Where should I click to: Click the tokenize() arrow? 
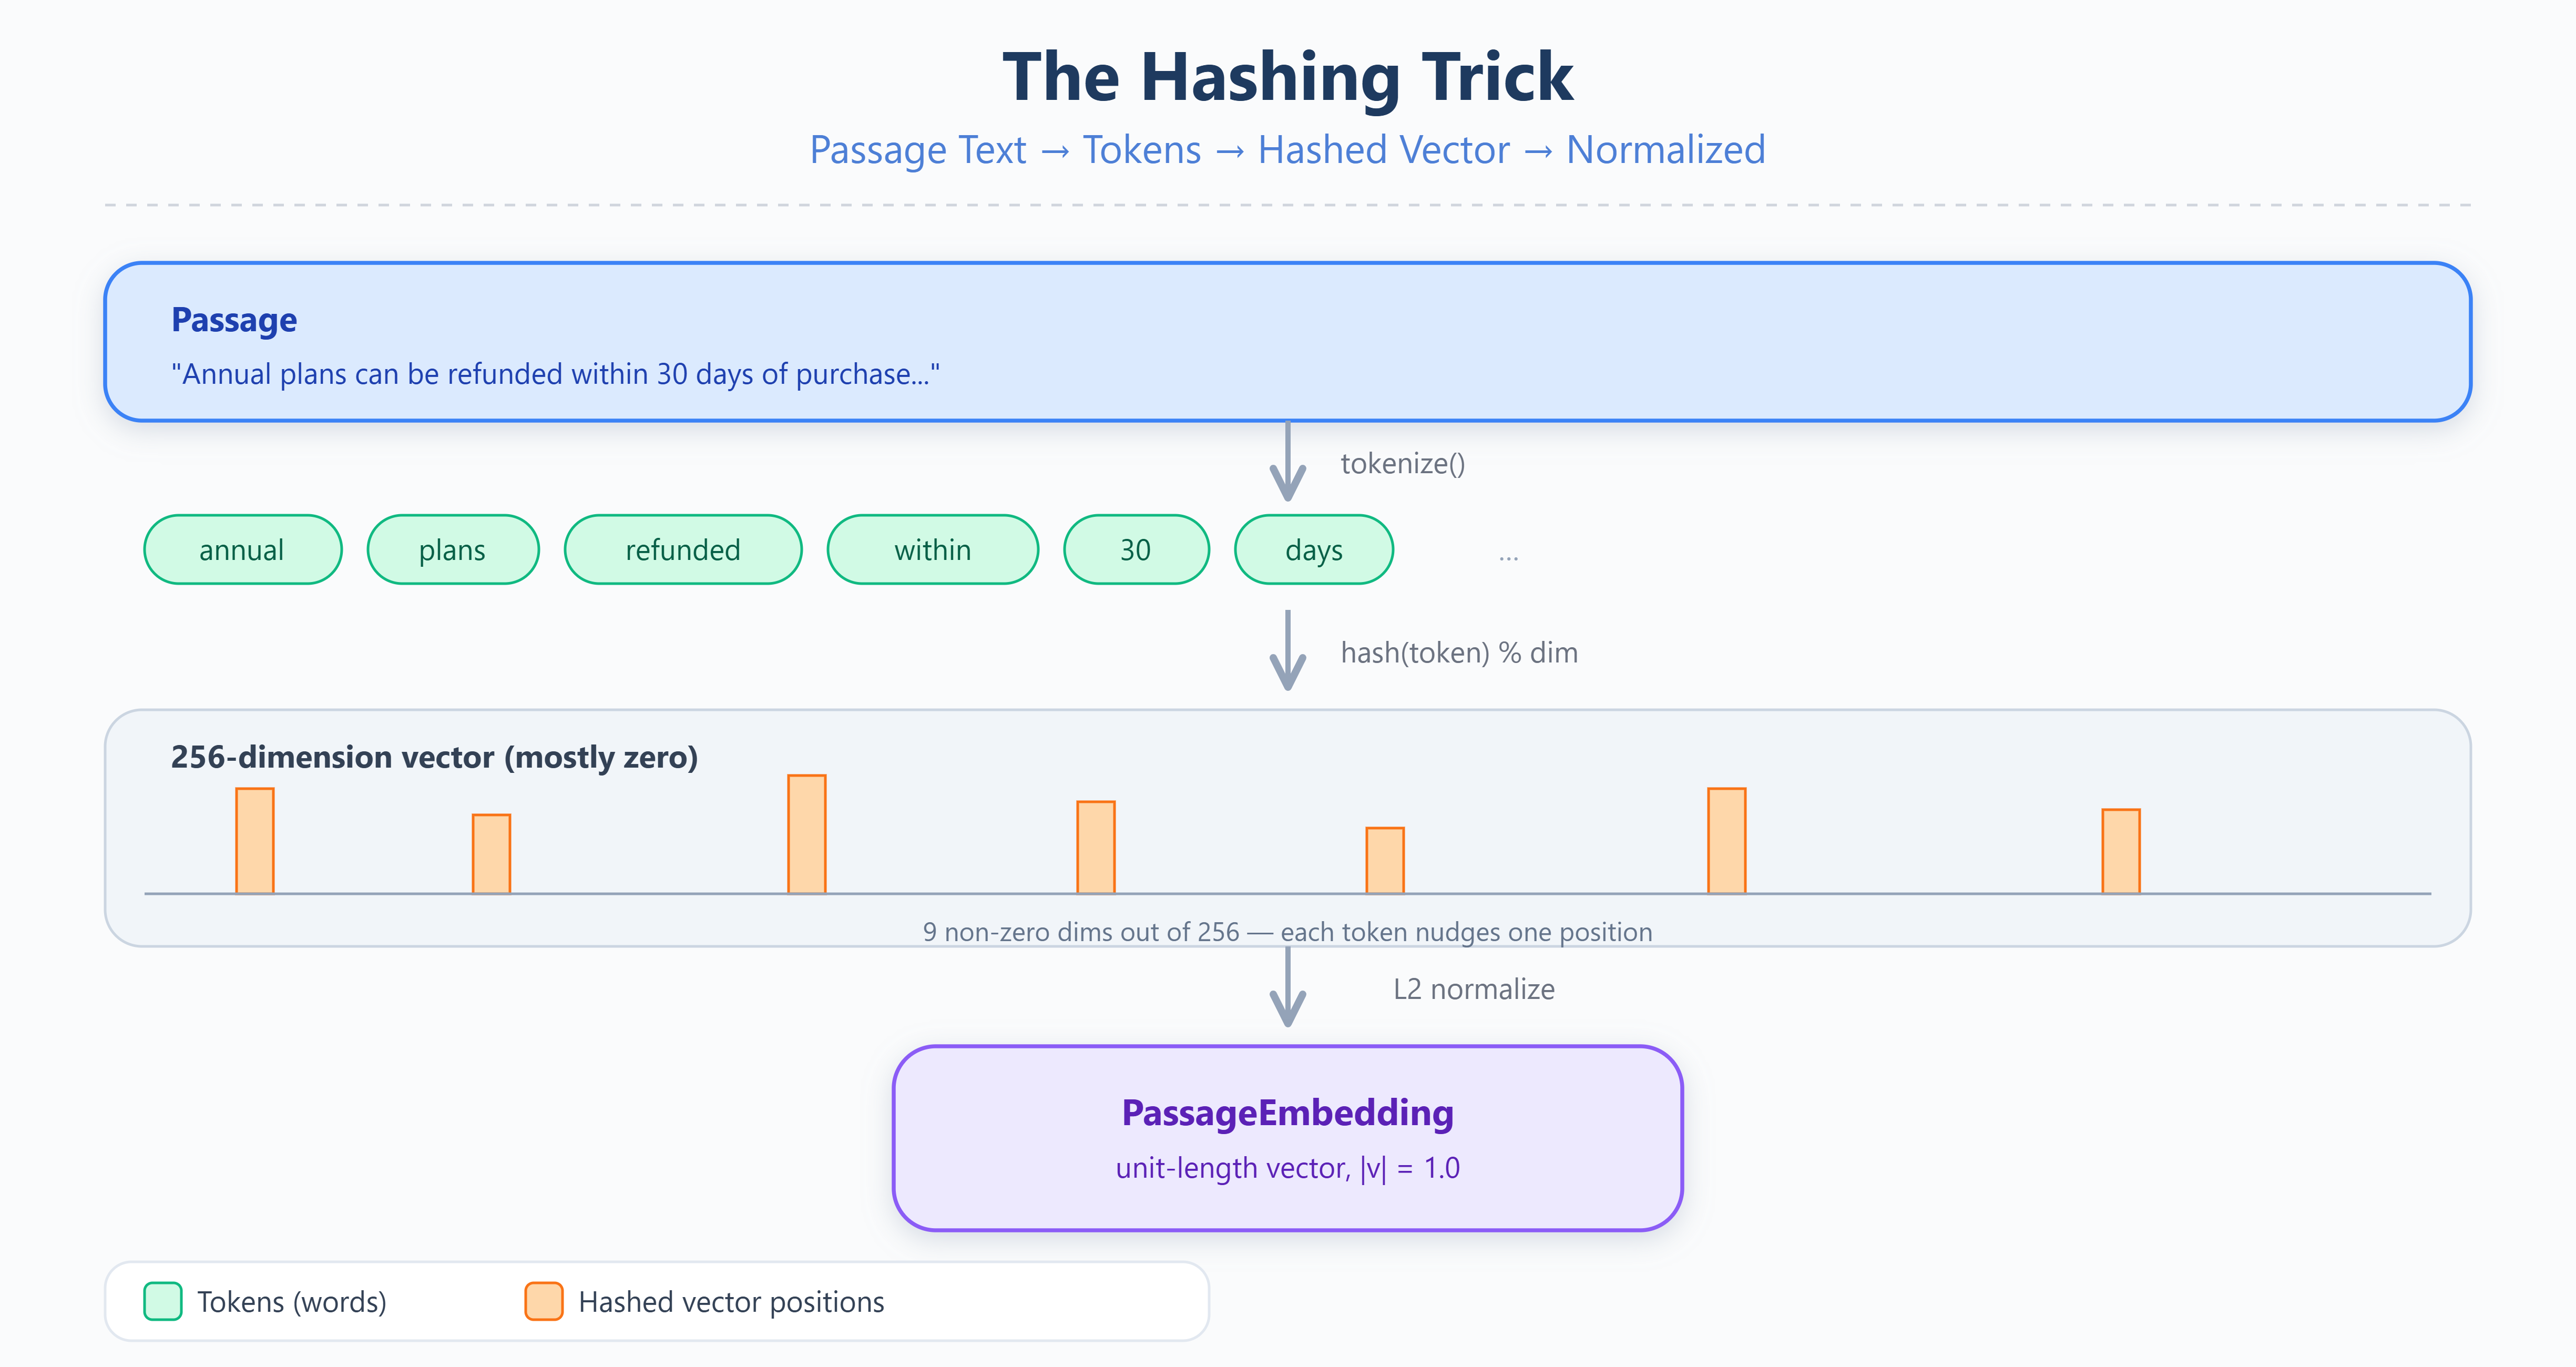(x=1287, y=462)
